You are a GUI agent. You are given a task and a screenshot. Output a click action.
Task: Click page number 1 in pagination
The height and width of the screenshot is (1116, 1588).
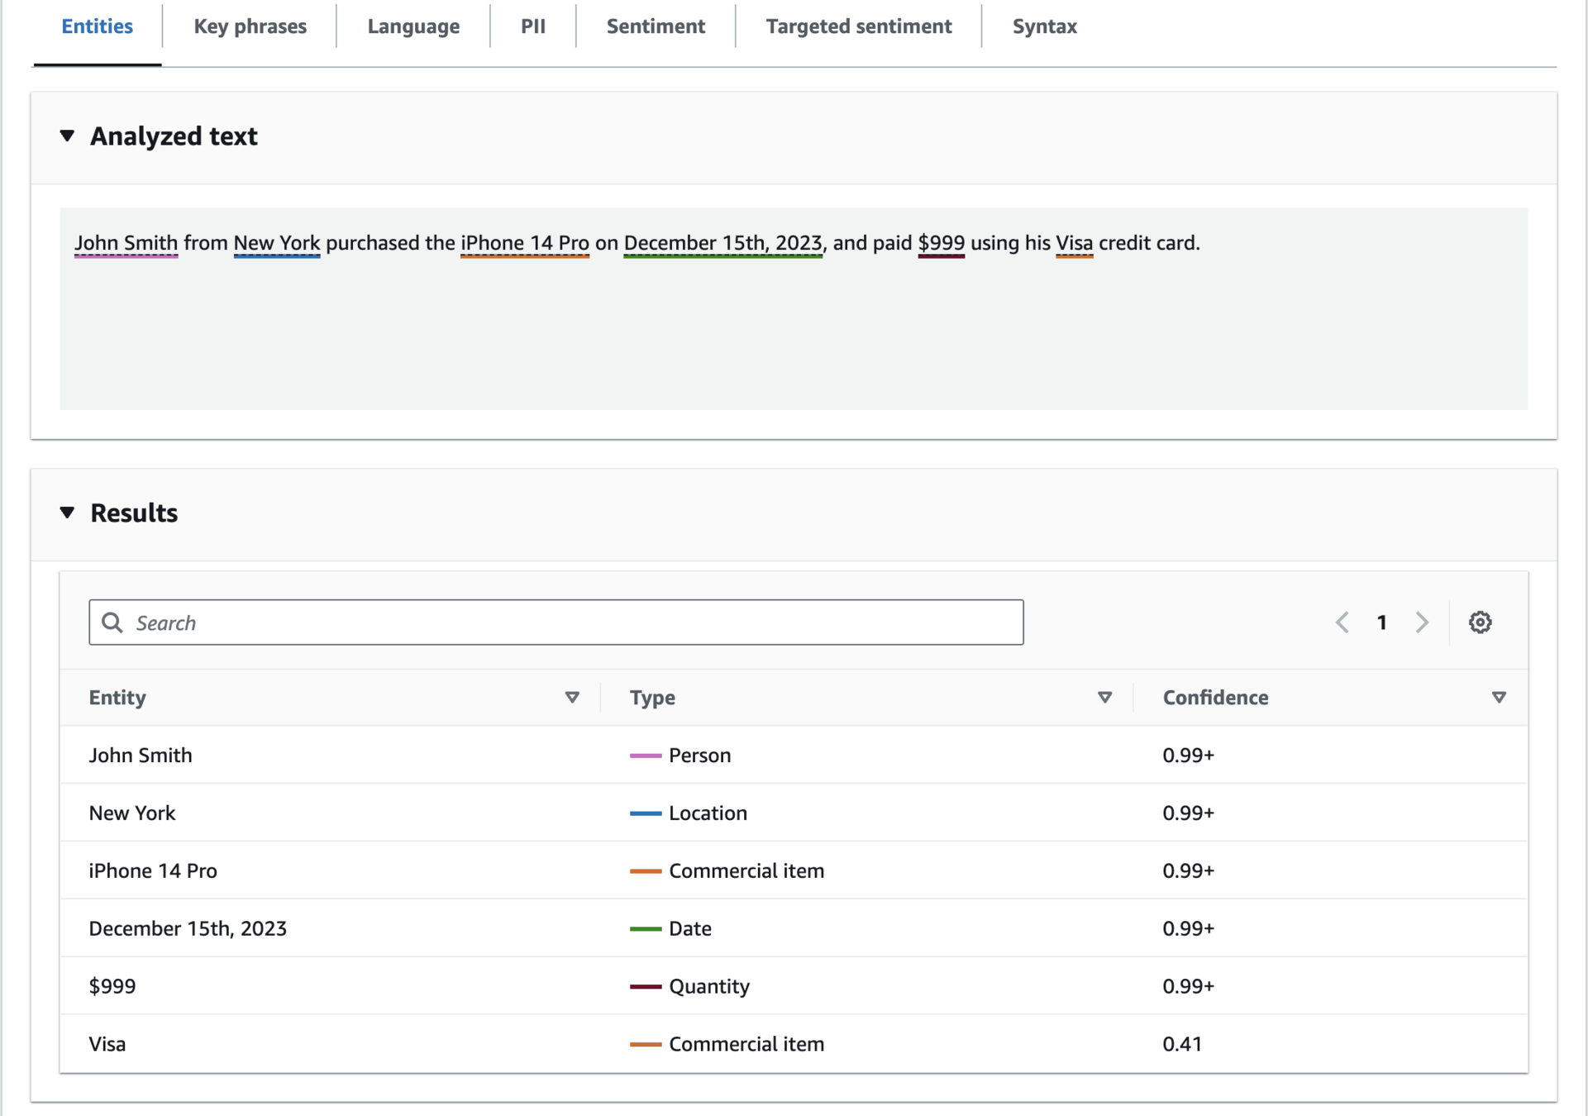tap(1381, 622)
